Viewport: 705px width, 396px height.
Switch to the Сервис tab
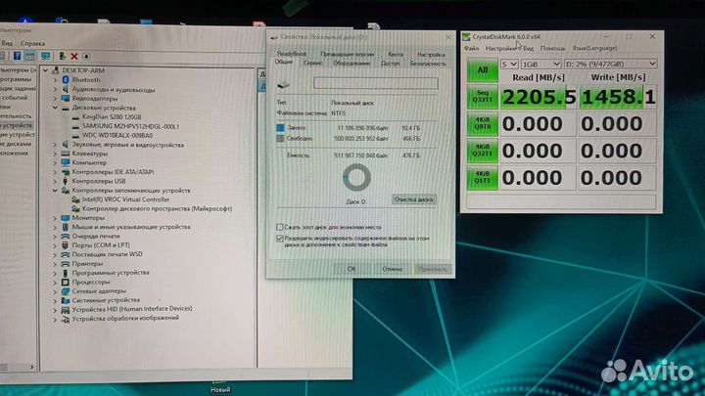pos(312,64)
